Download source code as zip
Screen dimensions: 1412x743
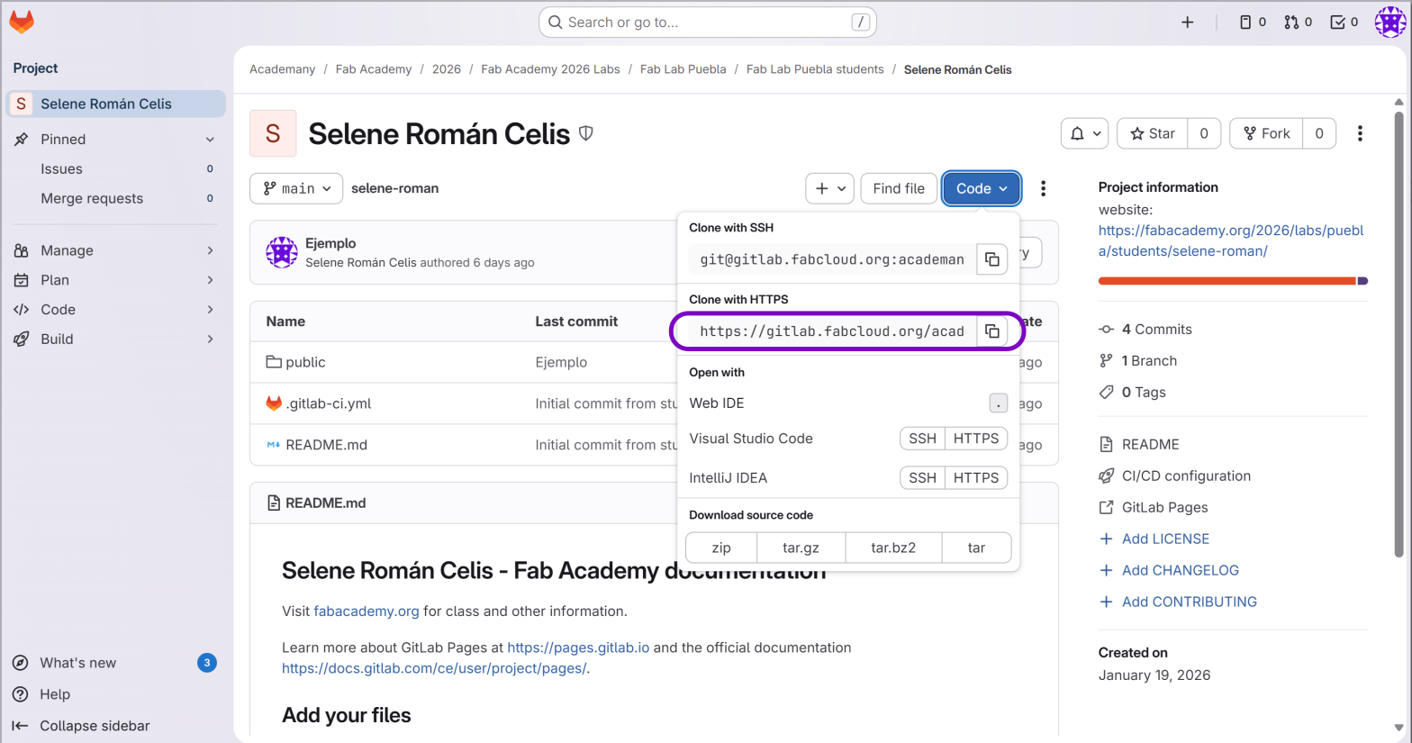point(721,548)
